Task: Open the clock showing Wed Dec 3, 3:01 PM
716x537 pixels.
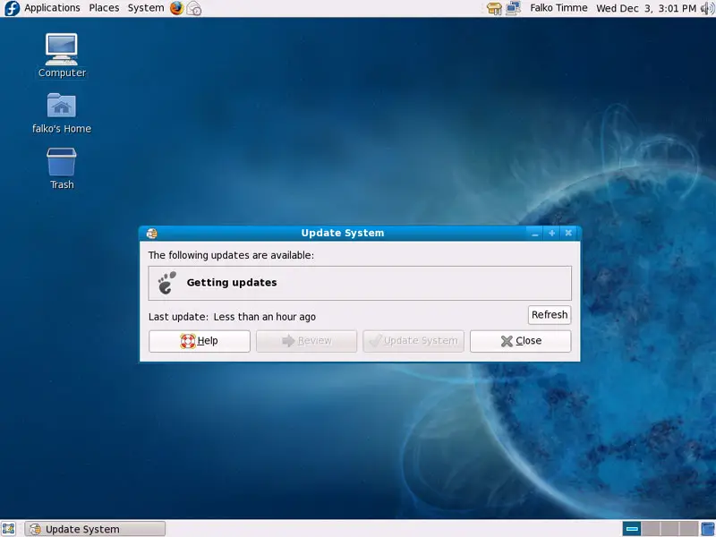Action: pos(646,8)
